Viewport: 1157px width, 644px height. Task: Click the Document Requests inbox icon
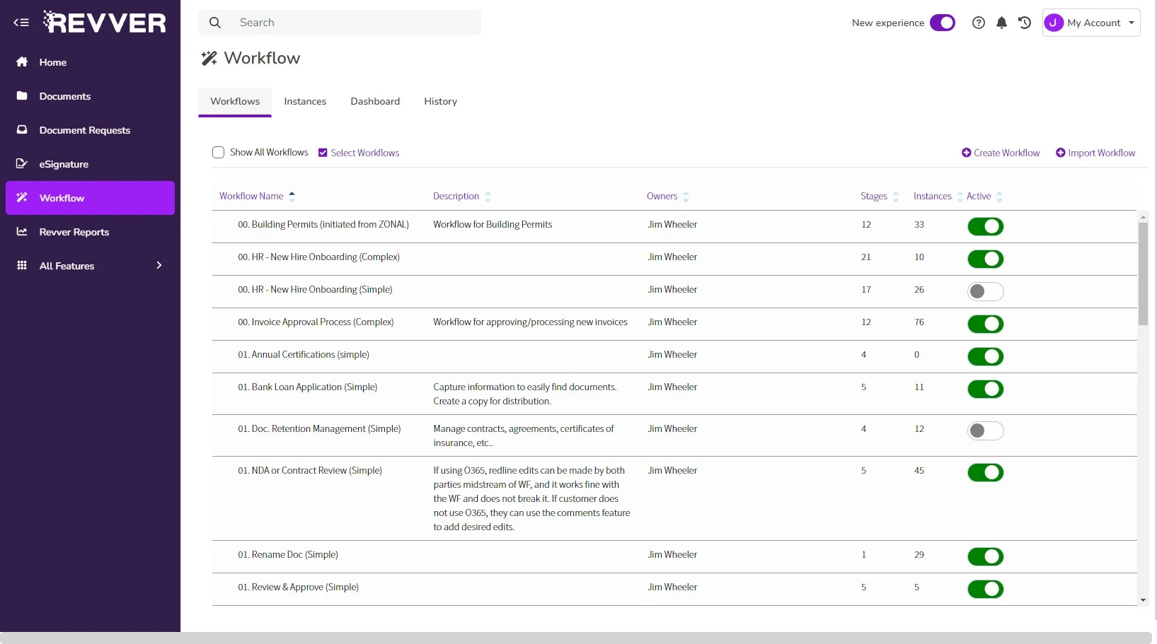tap(22, 130)
